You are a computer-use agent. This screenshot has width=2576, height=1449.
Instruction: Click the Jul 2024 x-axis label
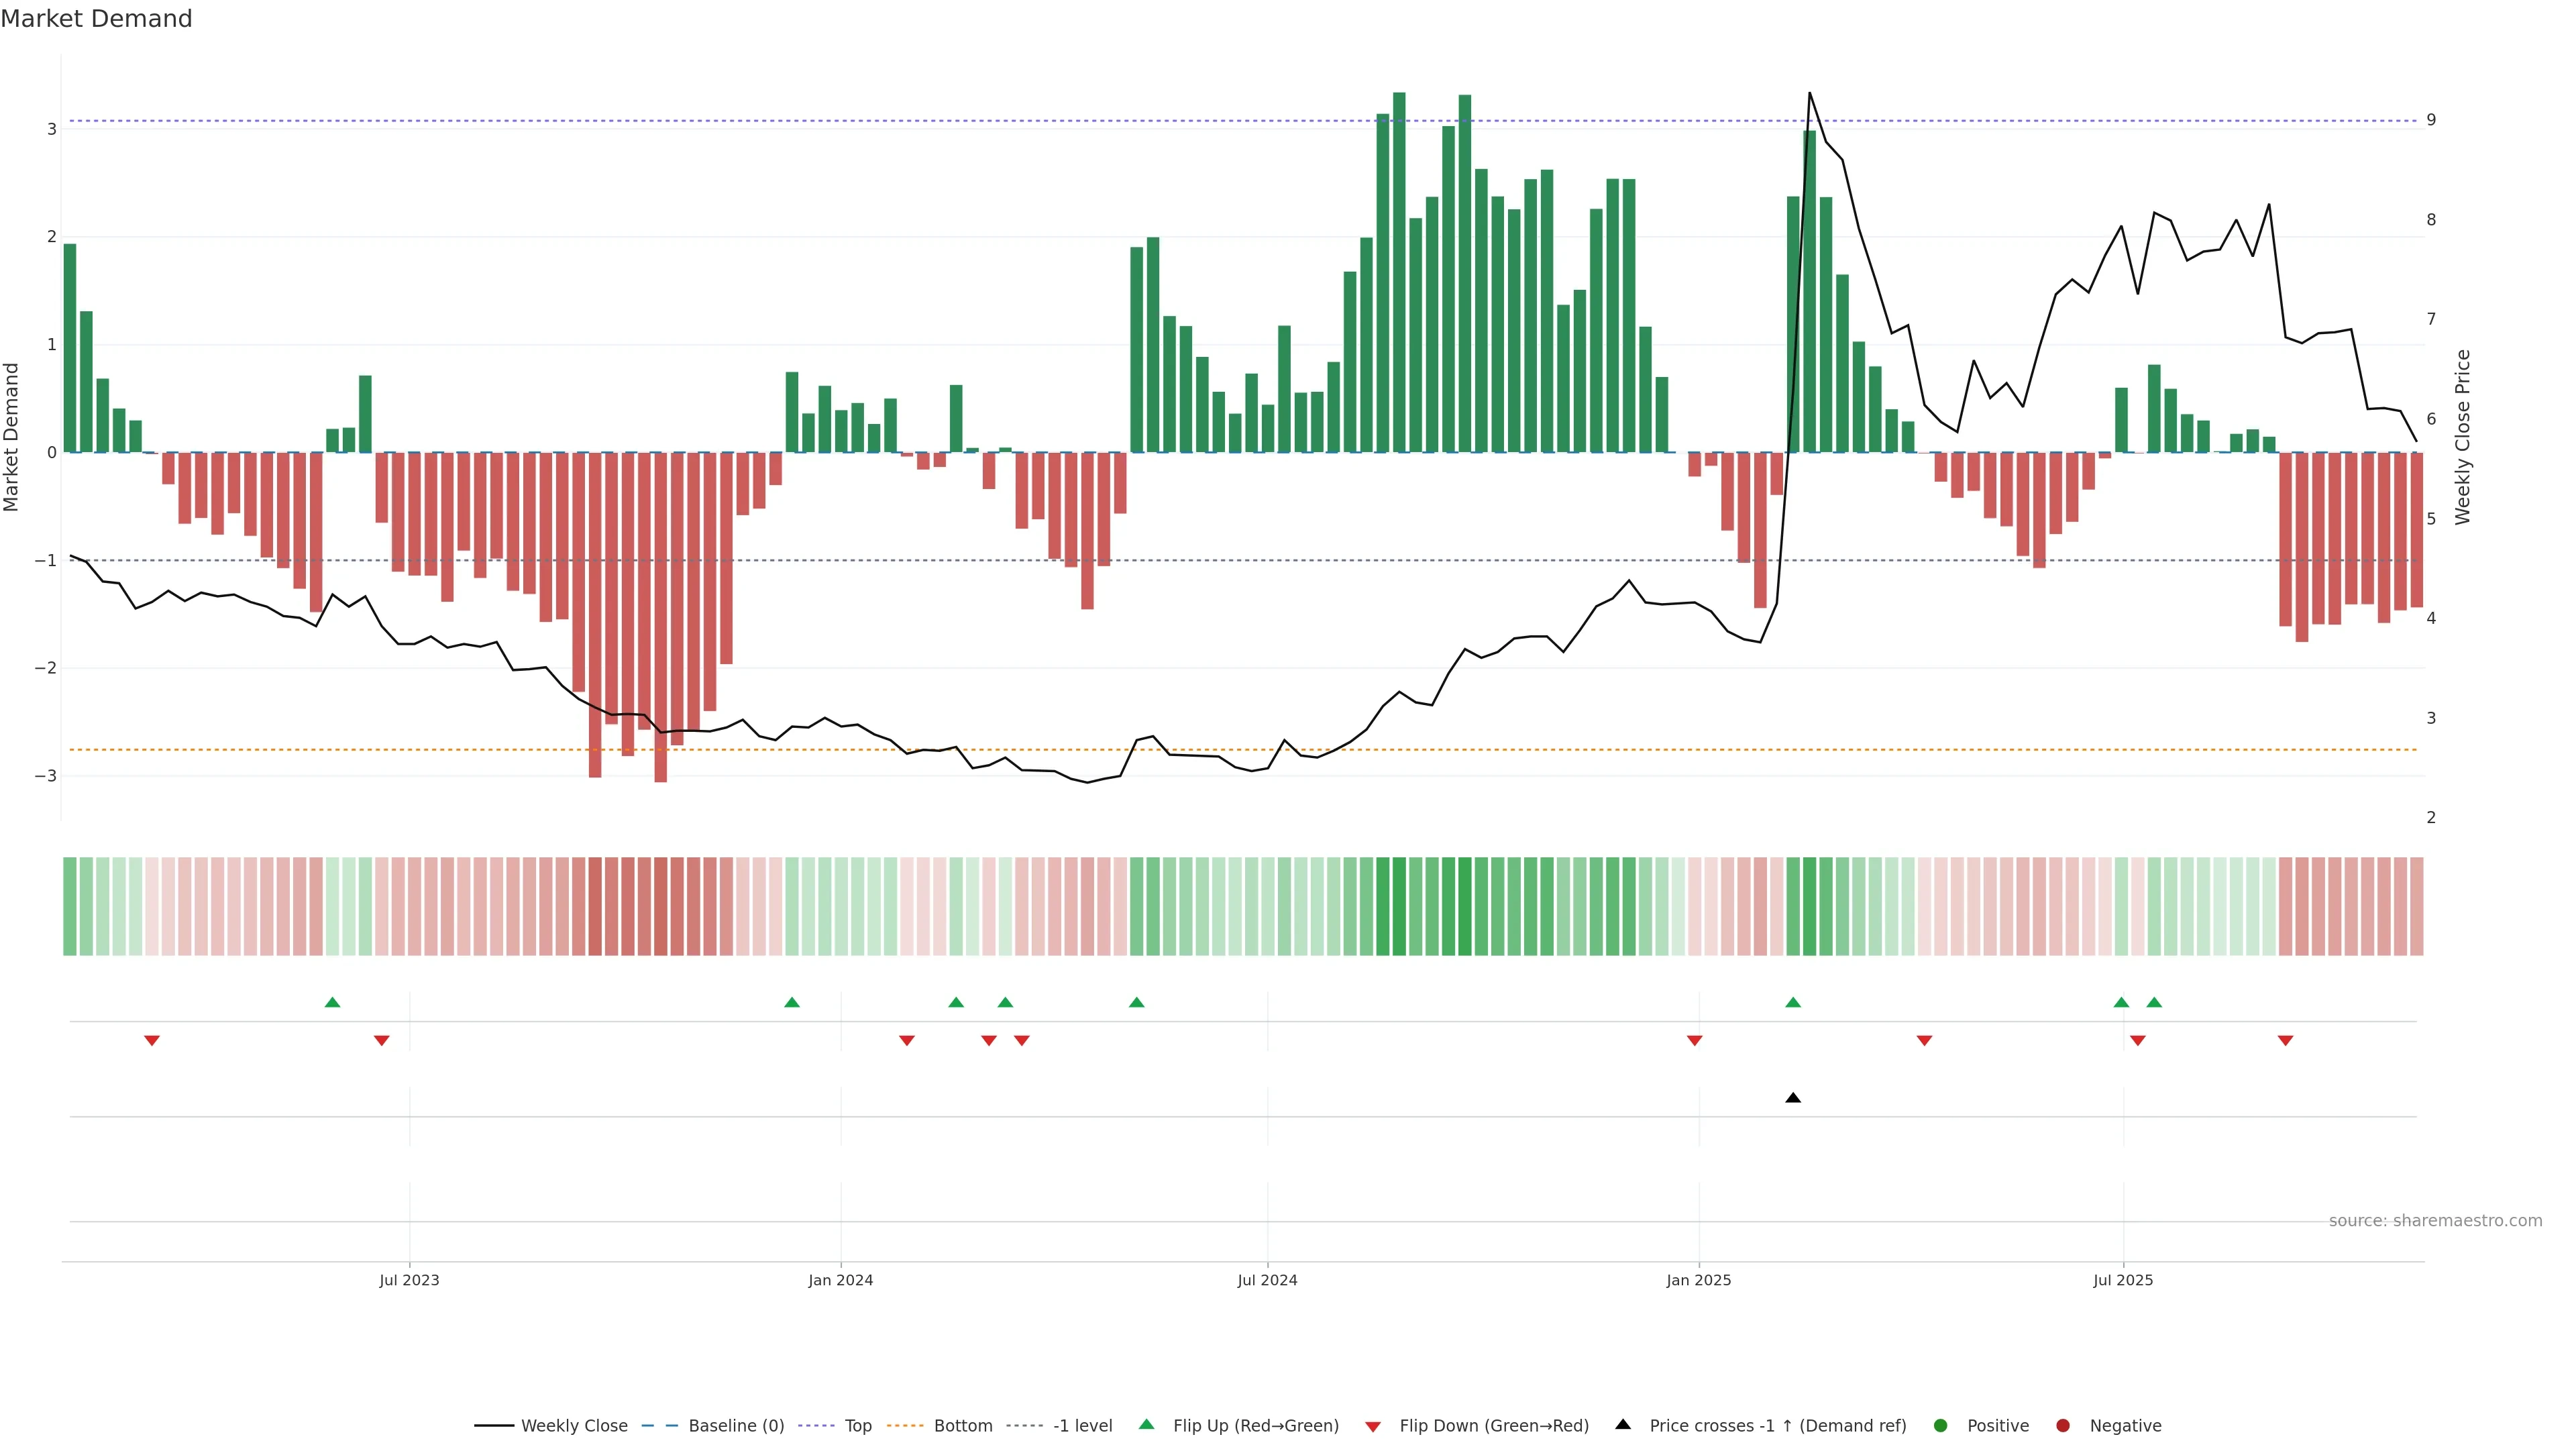point(1267,1280)
